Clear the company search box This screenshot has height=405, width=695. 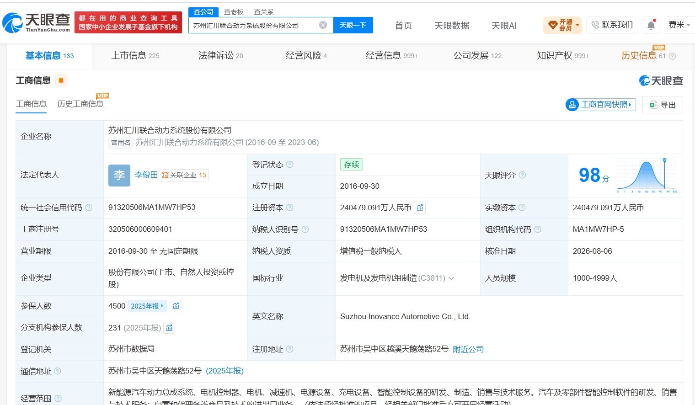pyautogui.click(x=323, y=25)
